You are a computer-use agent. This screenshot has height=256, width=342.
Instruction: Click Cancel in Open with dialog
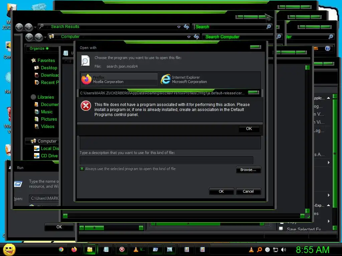248,191
